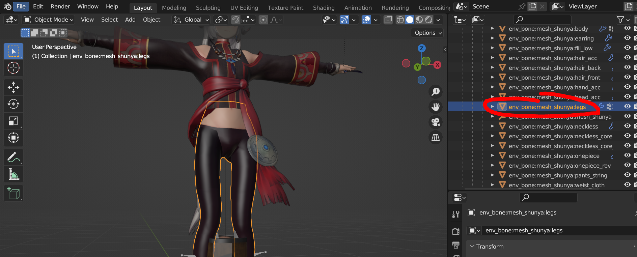This screenshot has width=637, height=257.
Task: Collapse the Transform panel
Action: point(472,247)
